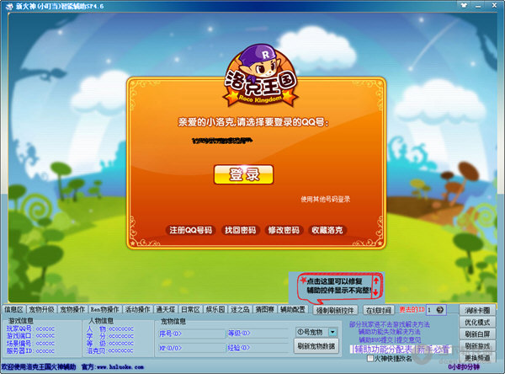Click the 刷新宠物数据 button

click(x=316, y=346)
